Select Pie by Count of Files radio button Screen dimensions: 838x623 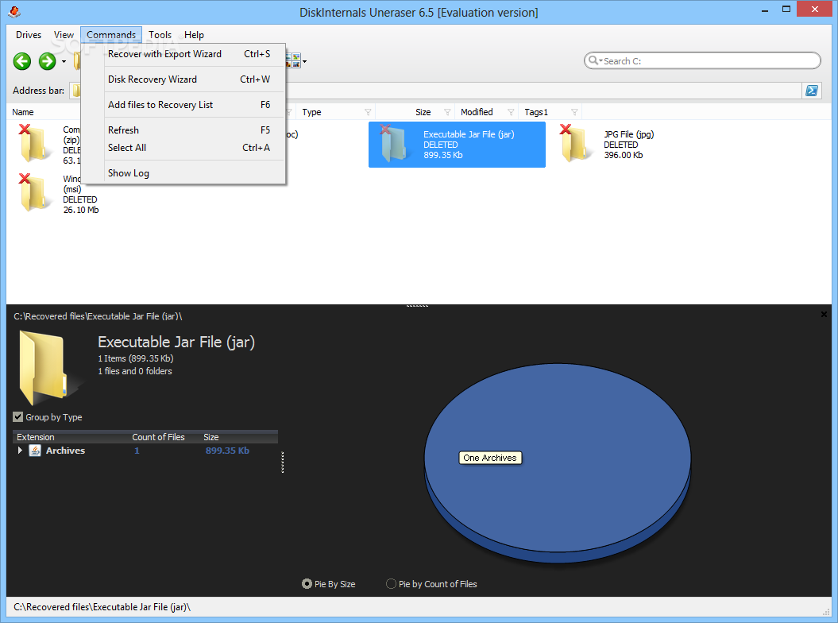point(392,584)
